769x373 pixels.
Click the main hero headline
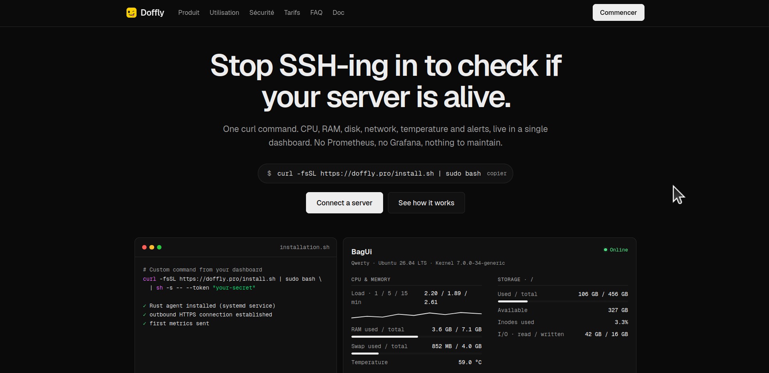point(386,81)
